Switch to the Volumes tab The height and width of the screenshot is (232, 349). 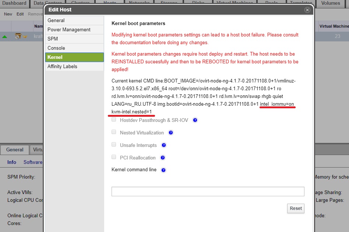click(330, 3)
